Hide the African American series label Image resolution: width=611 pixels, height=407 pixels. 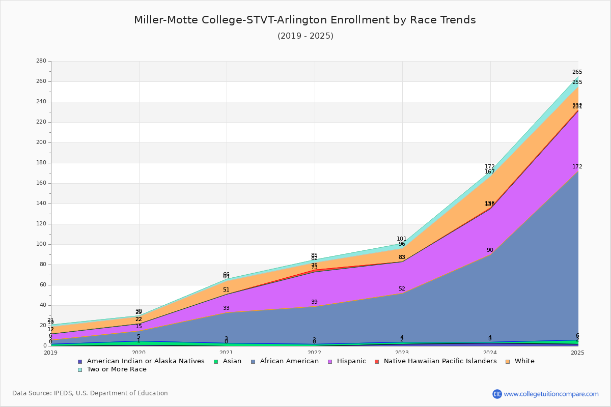click(289, 361)
